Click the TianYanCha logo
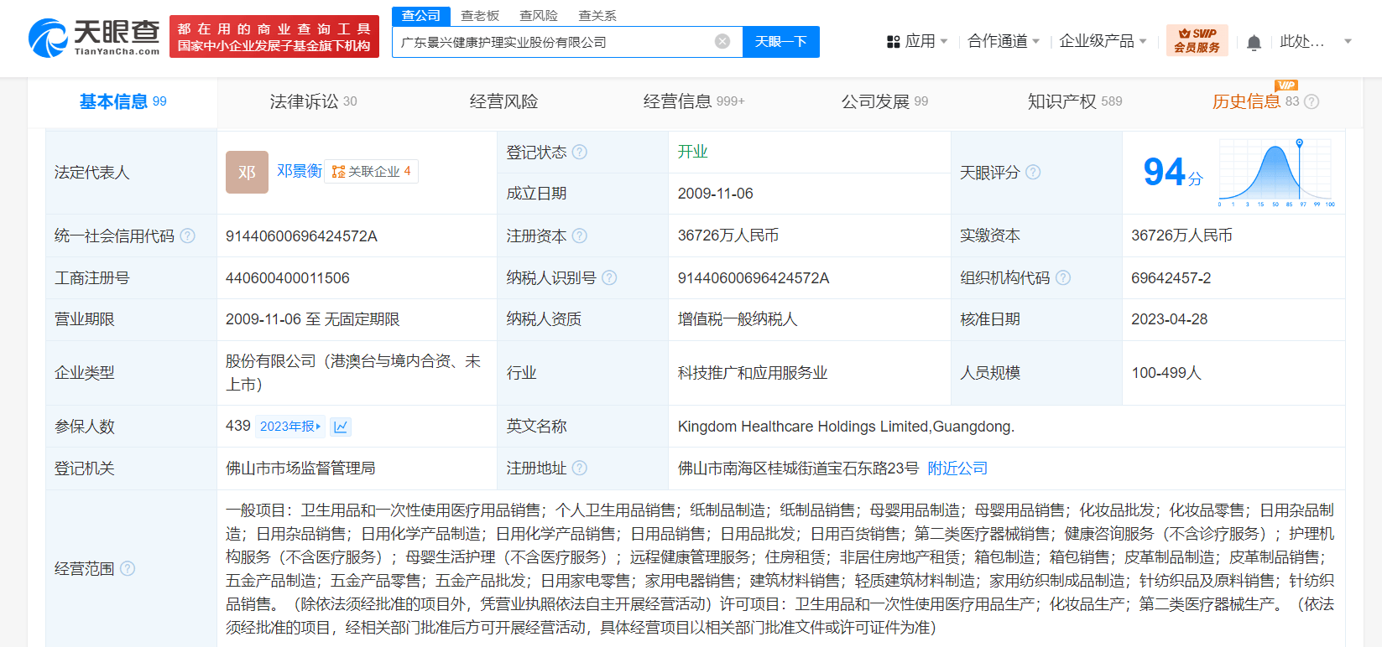This screenshot has height=647, width=1382. tap(94, 38)
